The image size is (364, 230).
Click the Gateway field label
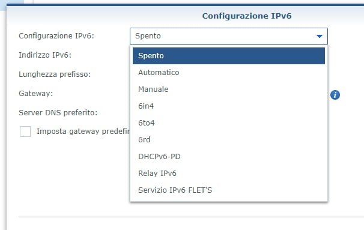click(x=36, y=94)
